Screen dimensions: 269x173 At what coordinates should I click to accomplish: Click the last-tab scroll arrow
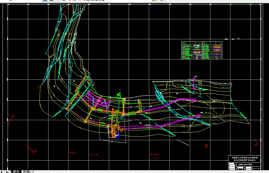click(7, 172)
